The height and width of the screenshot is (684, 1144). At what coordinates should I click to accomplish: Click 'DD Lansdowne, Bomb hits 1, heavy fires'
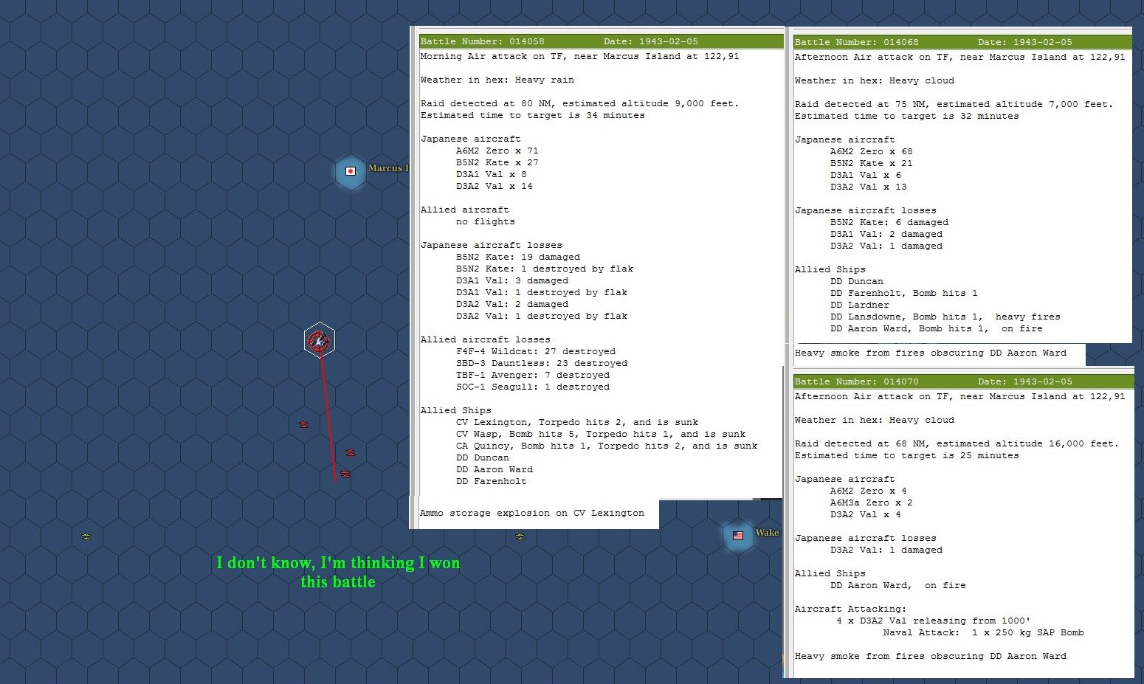945,317
